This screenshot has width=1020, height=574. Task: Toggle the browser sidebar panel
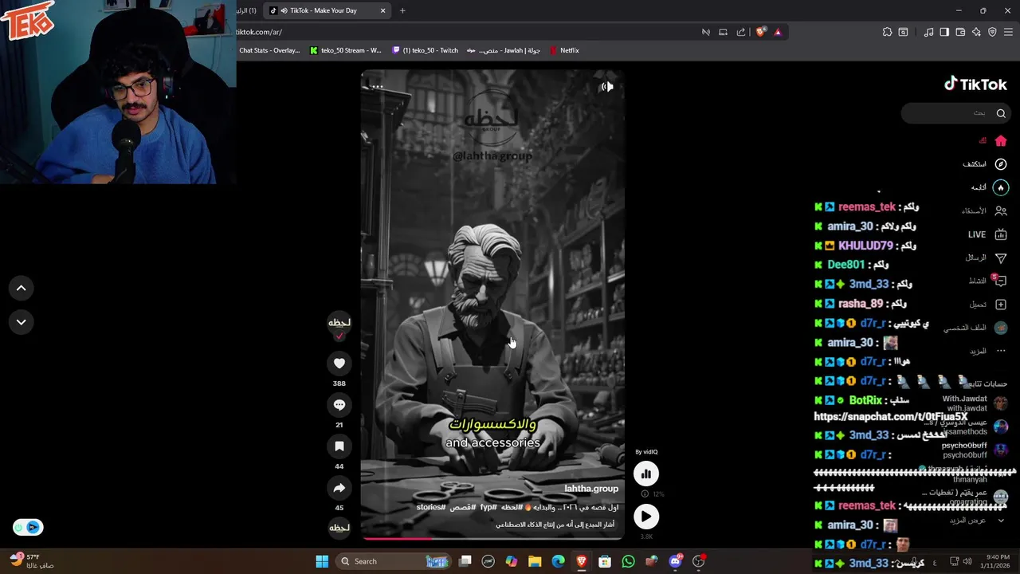pyautogui.click(x=944, y=32)
